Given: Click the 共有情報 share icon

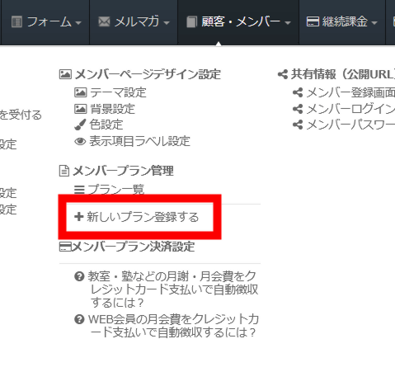Looking at the screenshot, I should click(x=283, y=74).
